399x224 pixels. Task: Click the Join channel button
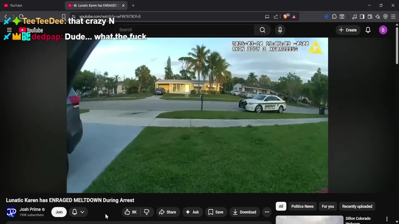(x=59, y=212)
